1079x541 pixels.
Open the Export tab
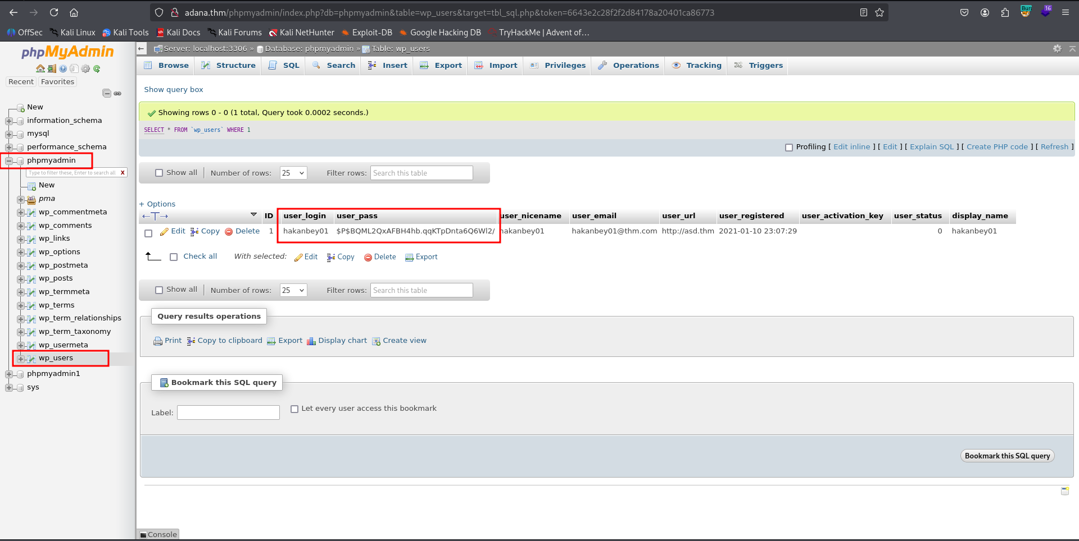pyautogui.click(x=441, y=66)
